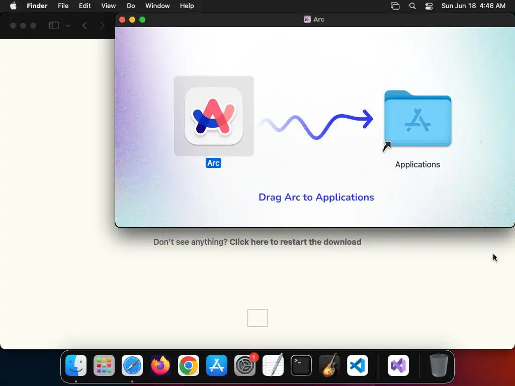Open System Settings from the Dock
The width and height of the screenshot is (515, 386).
pyautogui.click(x=245, y=365)
